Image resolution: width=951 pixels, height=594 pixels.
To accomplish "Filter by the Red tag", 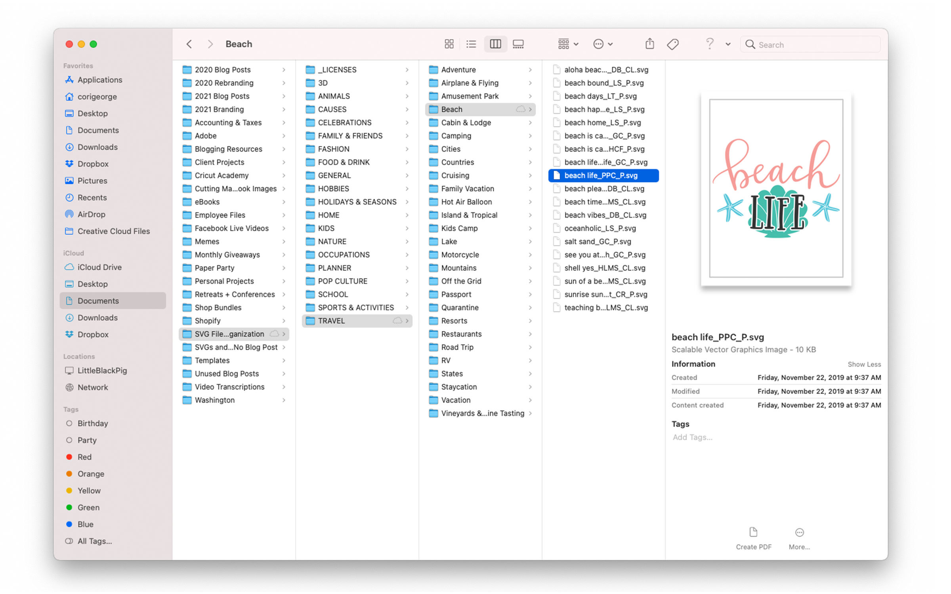I will (84, 457).
